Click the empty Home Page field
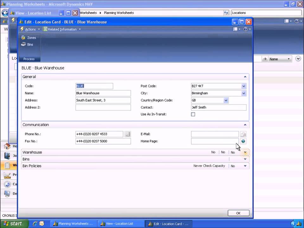Screen dimensions: 304x228 215,141
